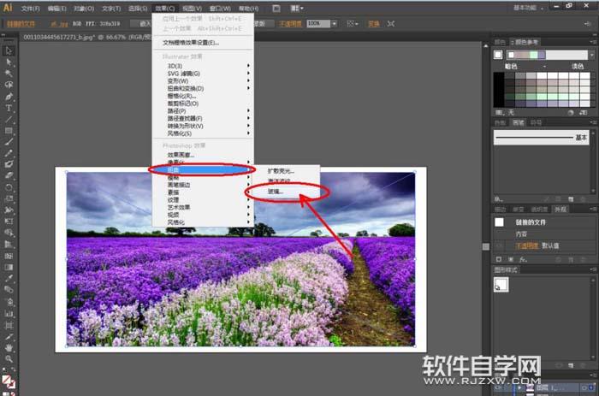599x396 pixels.
Task: Select the Width tool
Action: [x=9, y=210]
